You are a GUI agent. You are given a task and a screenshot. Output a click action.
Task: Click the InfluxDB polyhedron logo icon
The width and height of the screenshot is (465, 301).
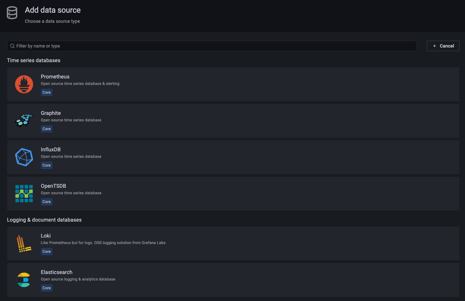click(x=24, y=157)
